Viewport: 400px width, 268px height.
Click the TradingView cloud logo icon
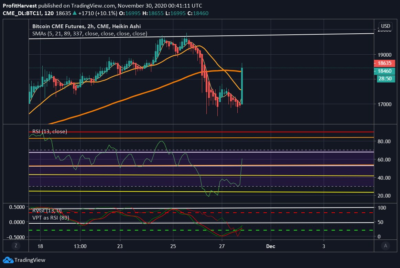point(8,260)
